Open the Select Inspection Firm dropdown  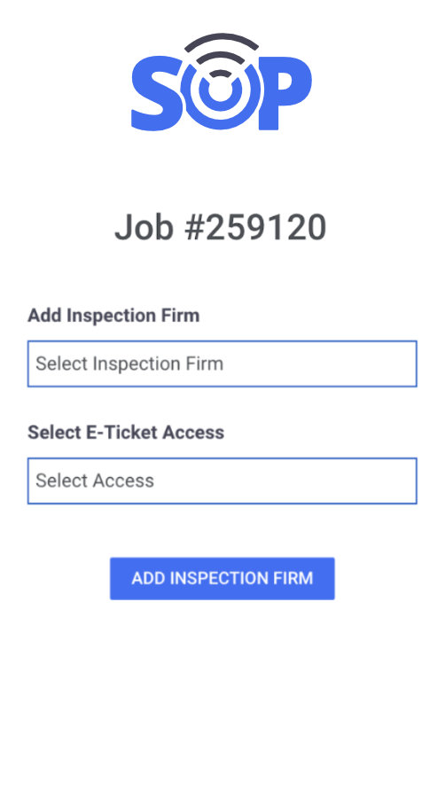pos(222,363)
